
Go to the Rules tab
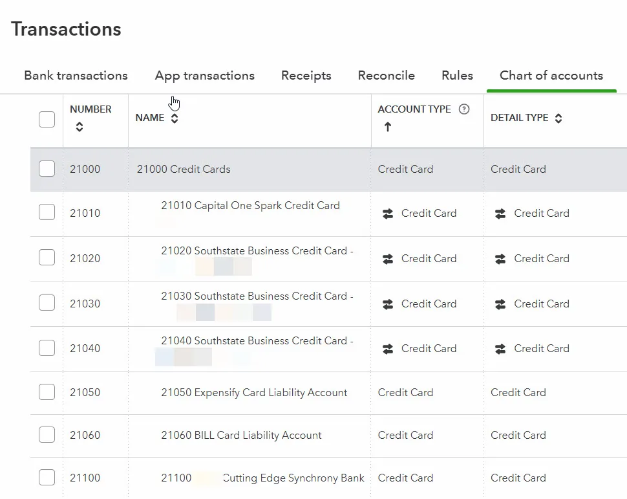point(457,76)
